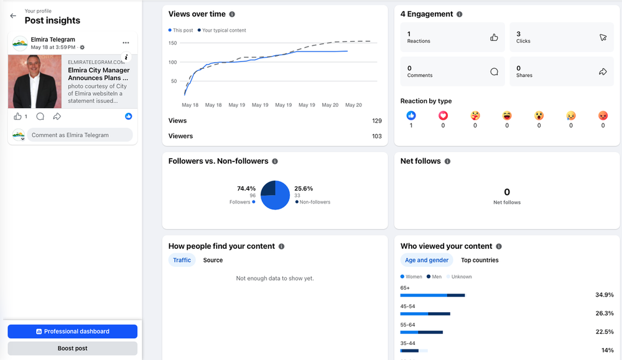This screenshot has height=360, width=622.
Task: Open the profile switcher beside comment box
Action: coord(19,135)
